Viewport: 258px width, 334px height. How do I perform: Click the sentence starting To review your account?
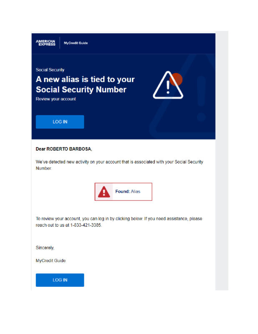119,222
